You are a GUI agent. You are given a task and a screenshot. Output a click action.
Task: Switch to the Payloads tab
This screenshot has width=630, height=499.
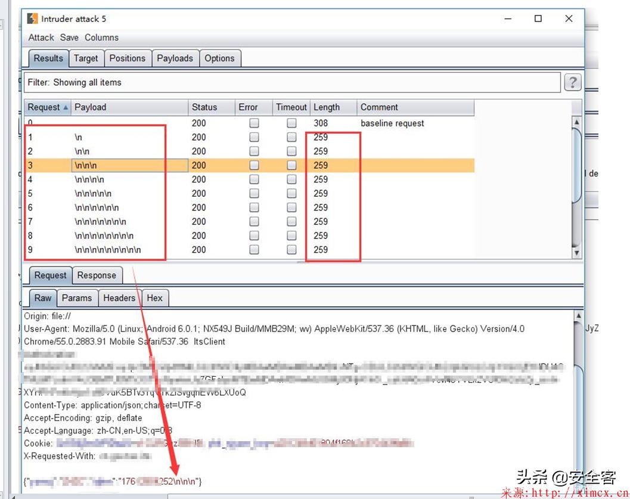click(x=175, y=58)
